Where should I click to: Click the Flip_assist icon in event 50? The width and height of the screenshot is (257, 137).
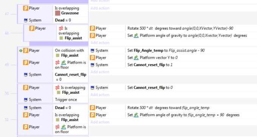pos(59,93)
